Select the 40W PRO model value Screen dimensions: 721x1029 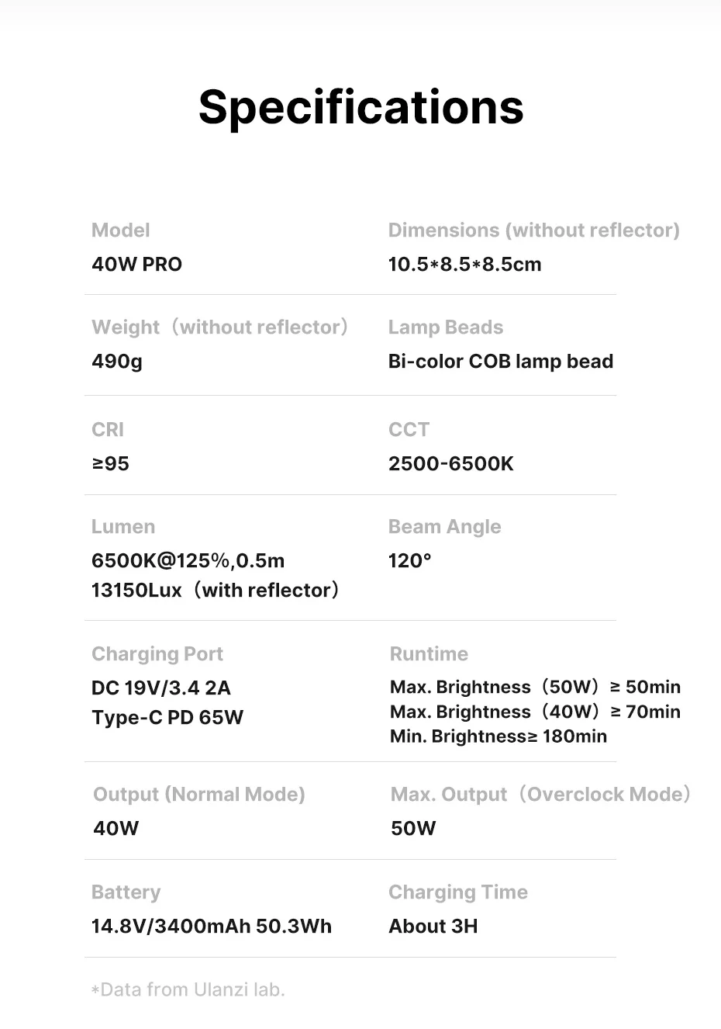[136, 265]
